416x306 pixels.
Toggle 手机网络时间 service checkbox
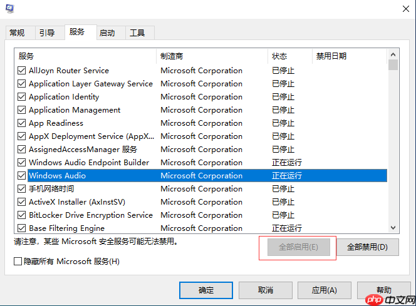21,188
